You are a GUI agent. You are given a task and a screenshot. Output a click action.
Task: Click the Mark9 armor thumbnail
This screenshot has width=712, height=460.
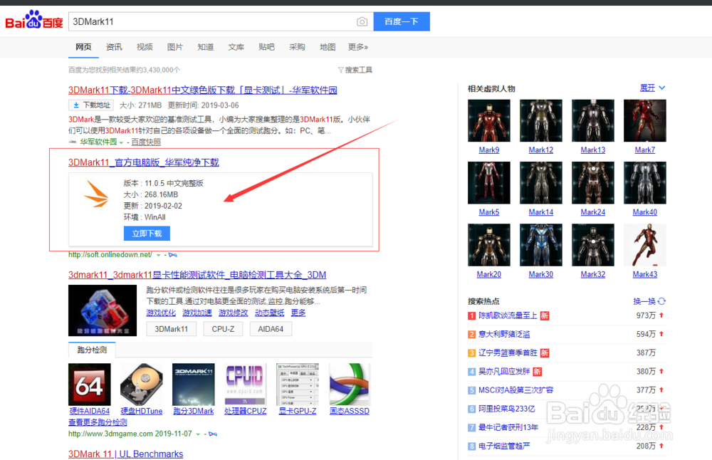(x=489, y=121)
